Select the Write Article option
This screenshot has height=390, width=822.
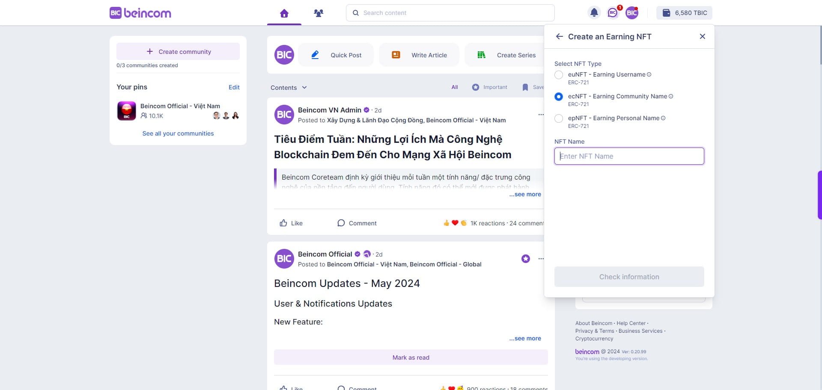[419, 55]
